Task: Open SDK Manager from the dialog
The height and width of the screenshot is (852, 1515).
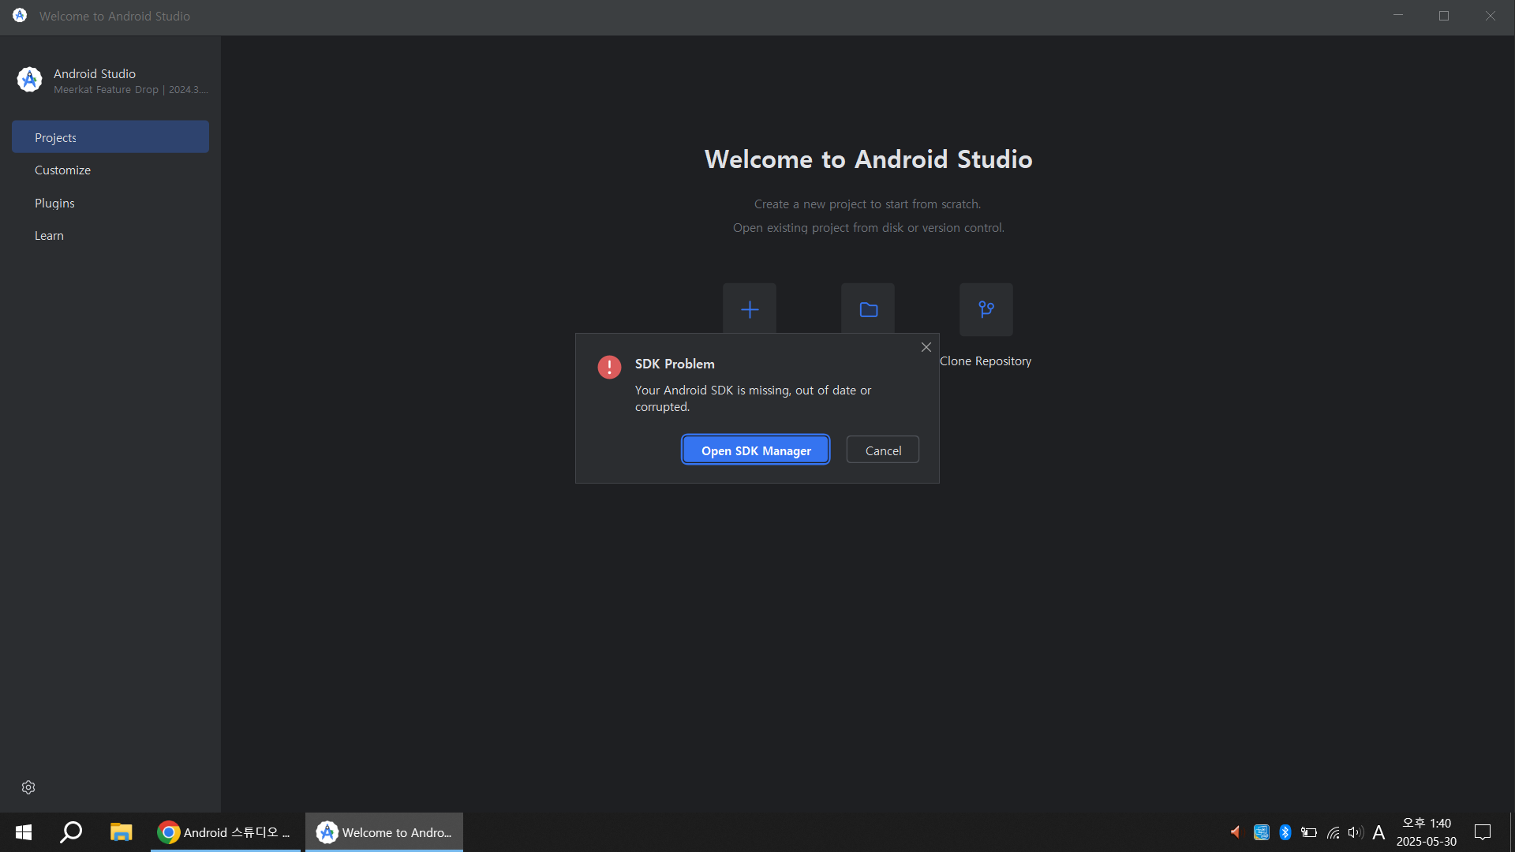Action: tap(756, 450)
